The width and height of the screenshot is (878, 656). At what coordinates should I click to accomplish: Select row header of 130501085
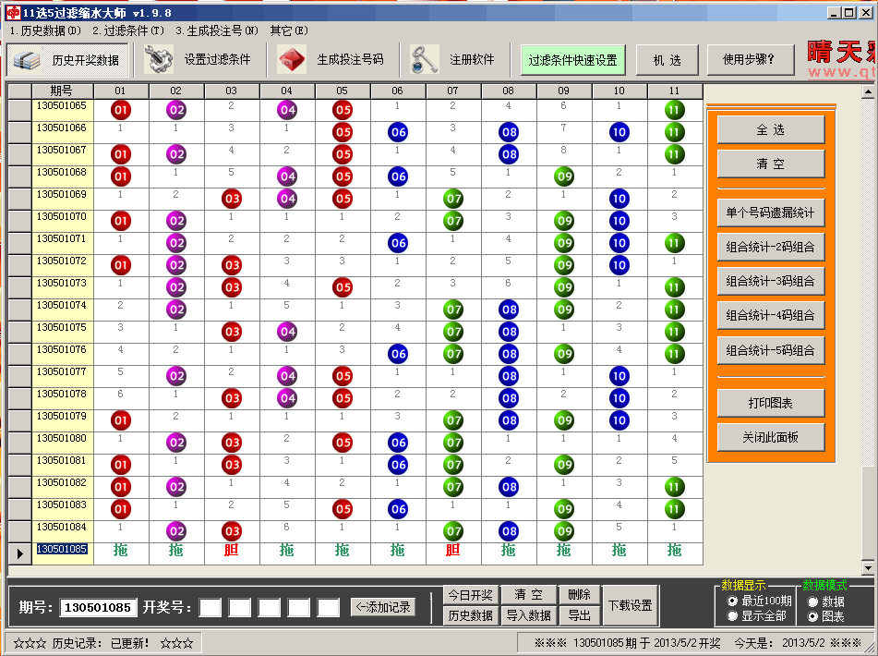coord(19,554)
